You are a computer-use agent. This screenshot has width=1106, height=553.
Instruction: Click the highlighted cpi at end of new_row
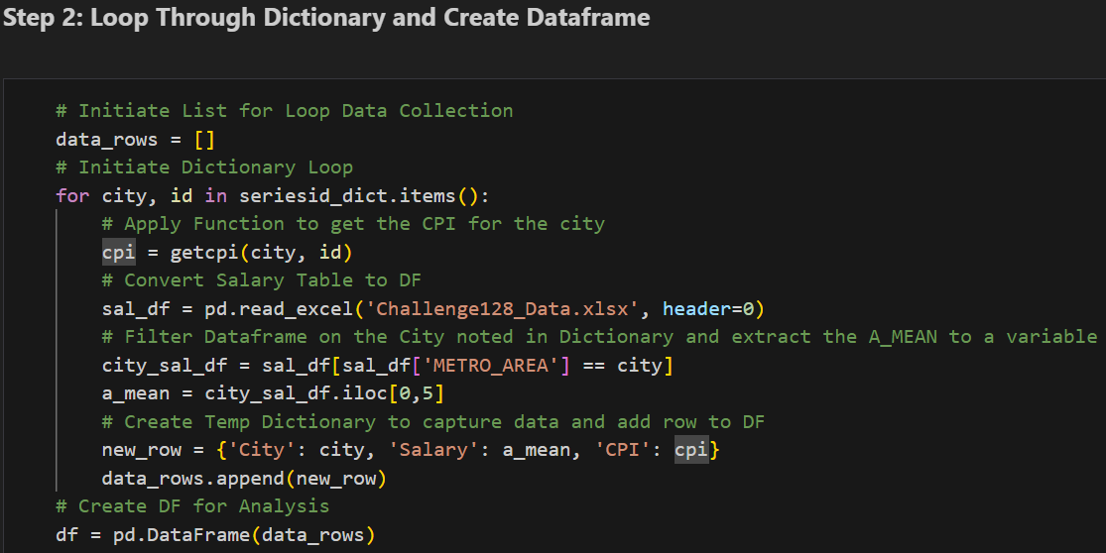coord(692,450)
